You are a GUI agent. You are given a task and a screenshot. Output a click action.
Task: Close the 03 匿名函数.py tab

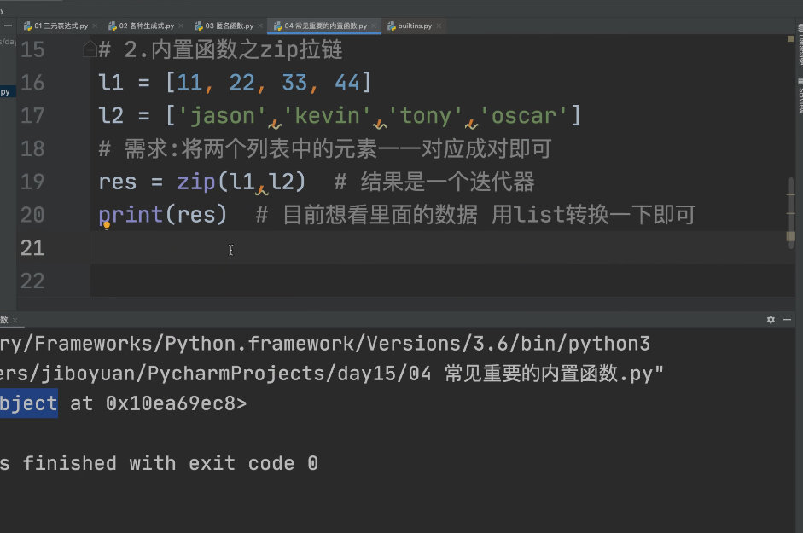[x=259, y=26]
